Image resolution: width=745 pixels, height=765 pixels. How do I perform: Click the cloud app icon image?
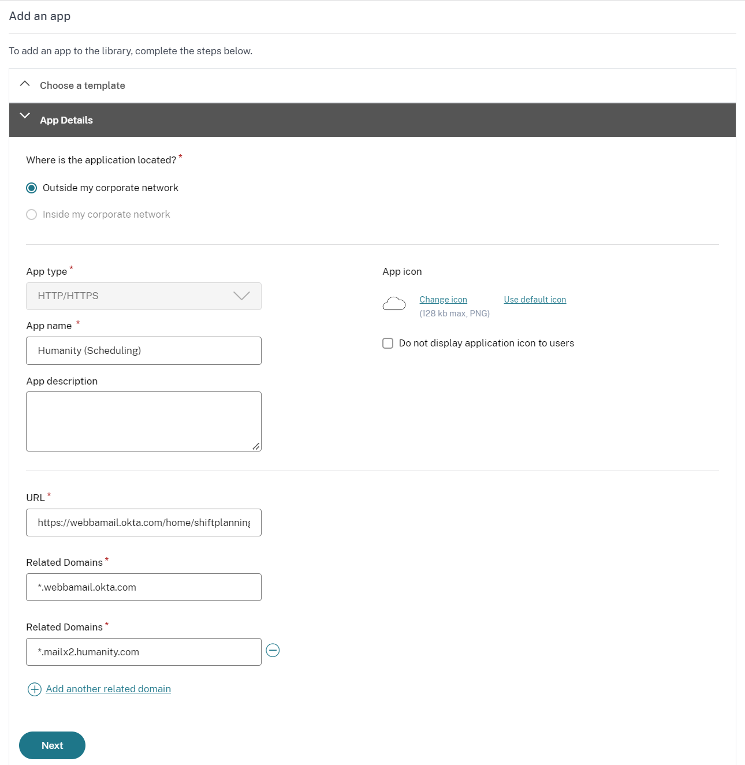(x=394, y=304)
